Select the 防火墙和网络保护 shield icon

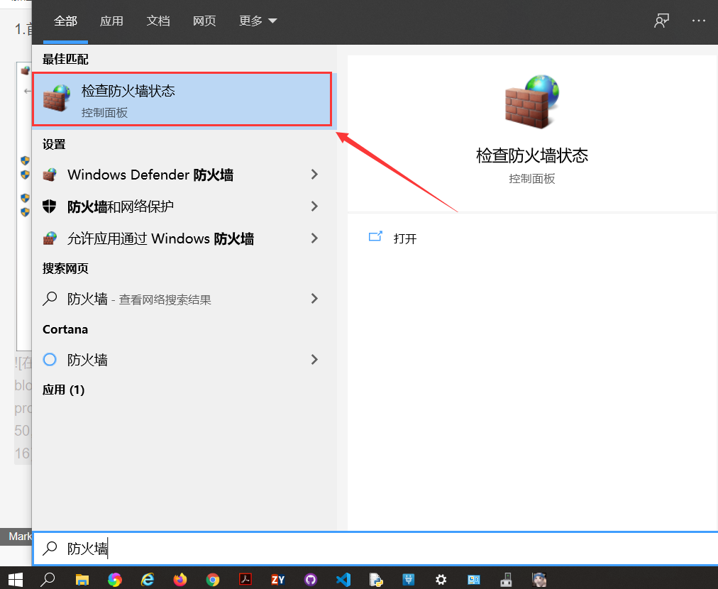[x=50, y=207]
